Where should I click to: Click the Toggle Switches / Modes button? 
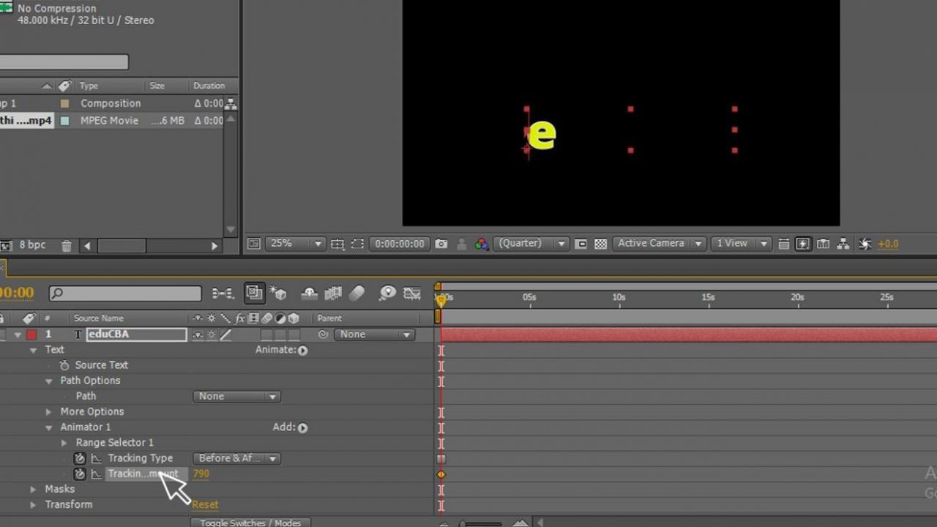coord(249,523)
